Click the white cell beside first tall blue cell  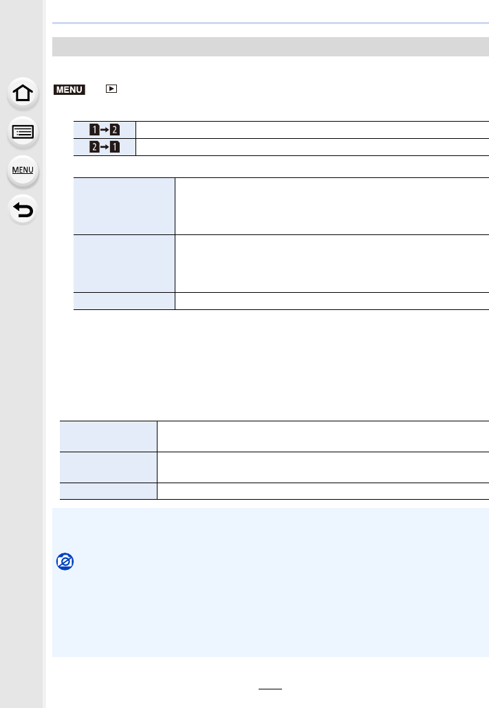(x=332, y=206)
